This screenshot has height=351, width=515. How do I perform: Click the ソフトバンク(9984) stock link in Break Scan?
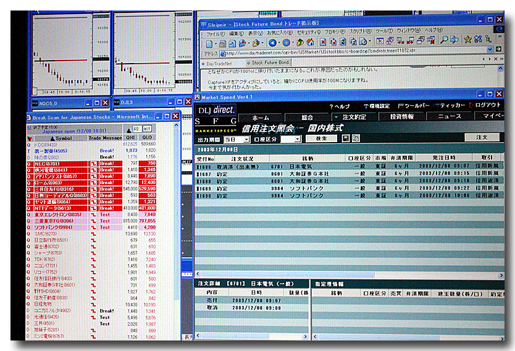[x=54, y=227]
